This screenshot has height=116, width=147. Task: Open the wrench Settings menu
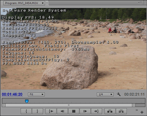[x=119, y=94]
